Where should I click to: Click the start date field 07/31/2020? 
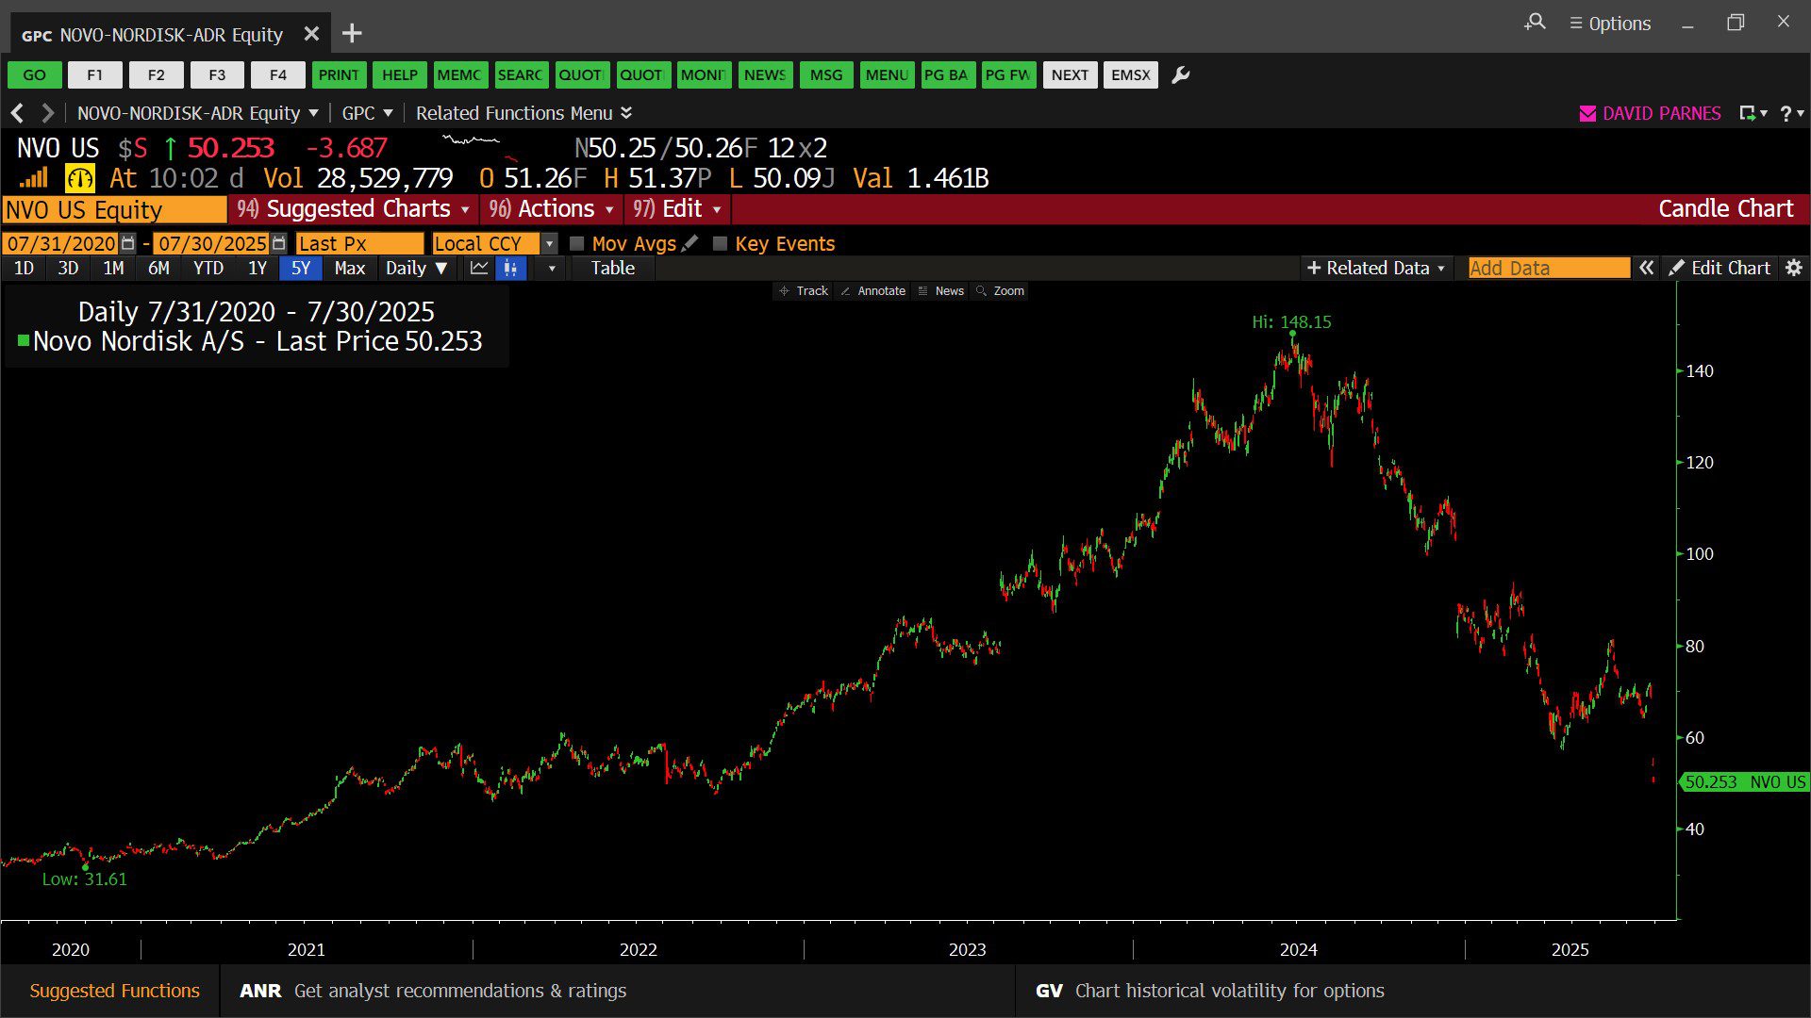pyautogui.click(x=61, y=243)
